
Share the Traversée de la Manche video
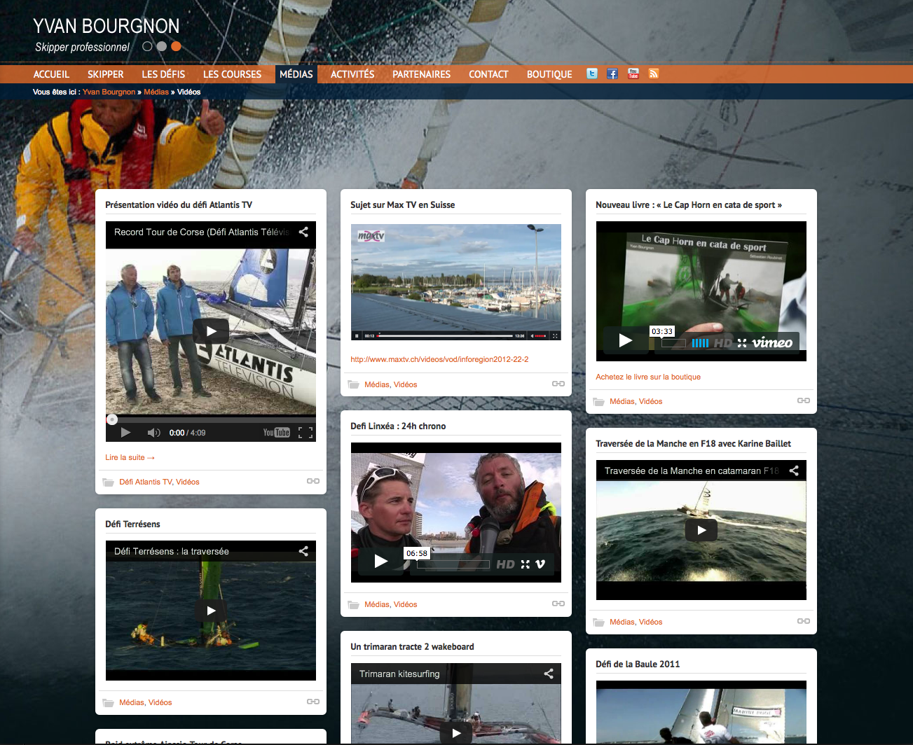(794, 471)
